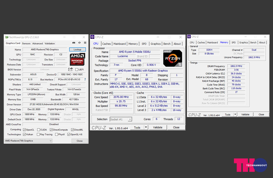273x178 pixels.
Task: Open the Bench tab in the right CPU-Z window
Action: [253, 43]
